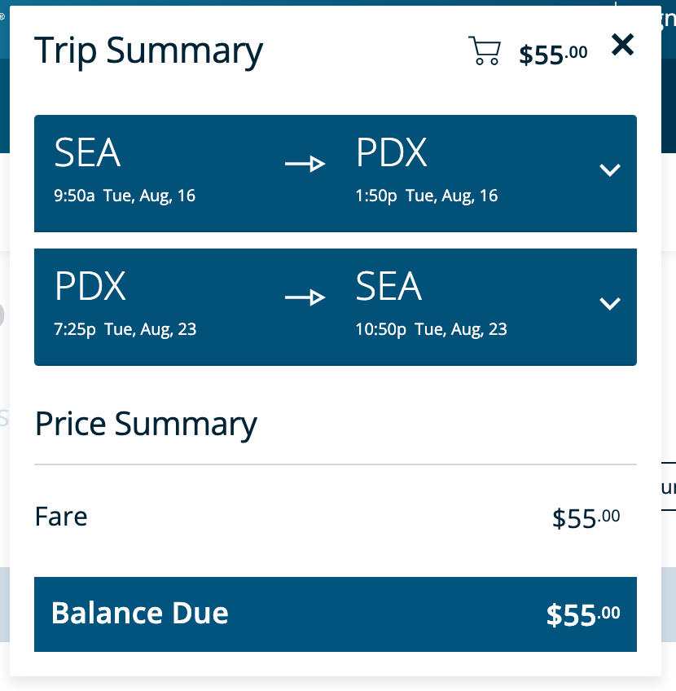This screenshot has width=676, height=691.
Task: Expand the PDX to SEA flight details chevron
Action: click(609, 303)
